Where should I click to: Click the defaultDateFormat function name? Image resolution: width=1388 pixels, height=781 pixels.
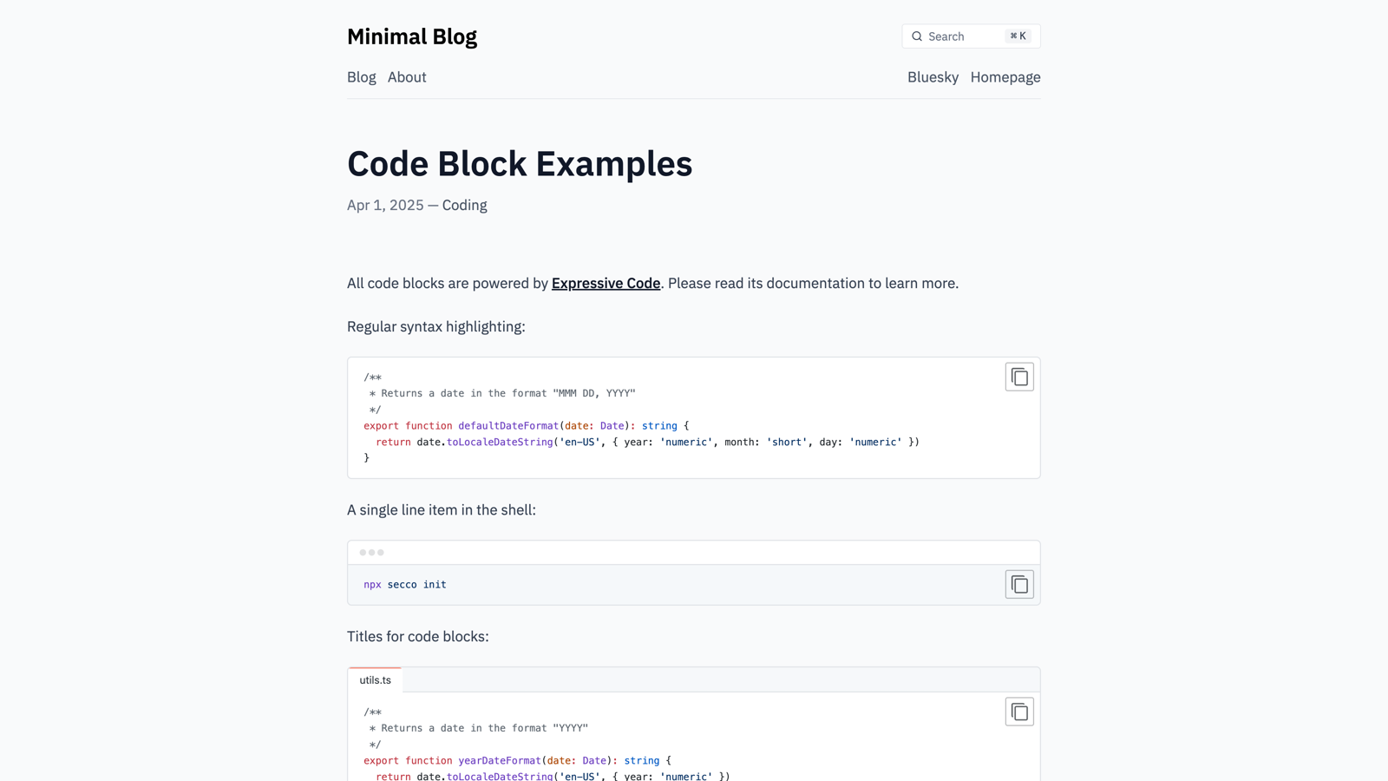click(508, 426)
